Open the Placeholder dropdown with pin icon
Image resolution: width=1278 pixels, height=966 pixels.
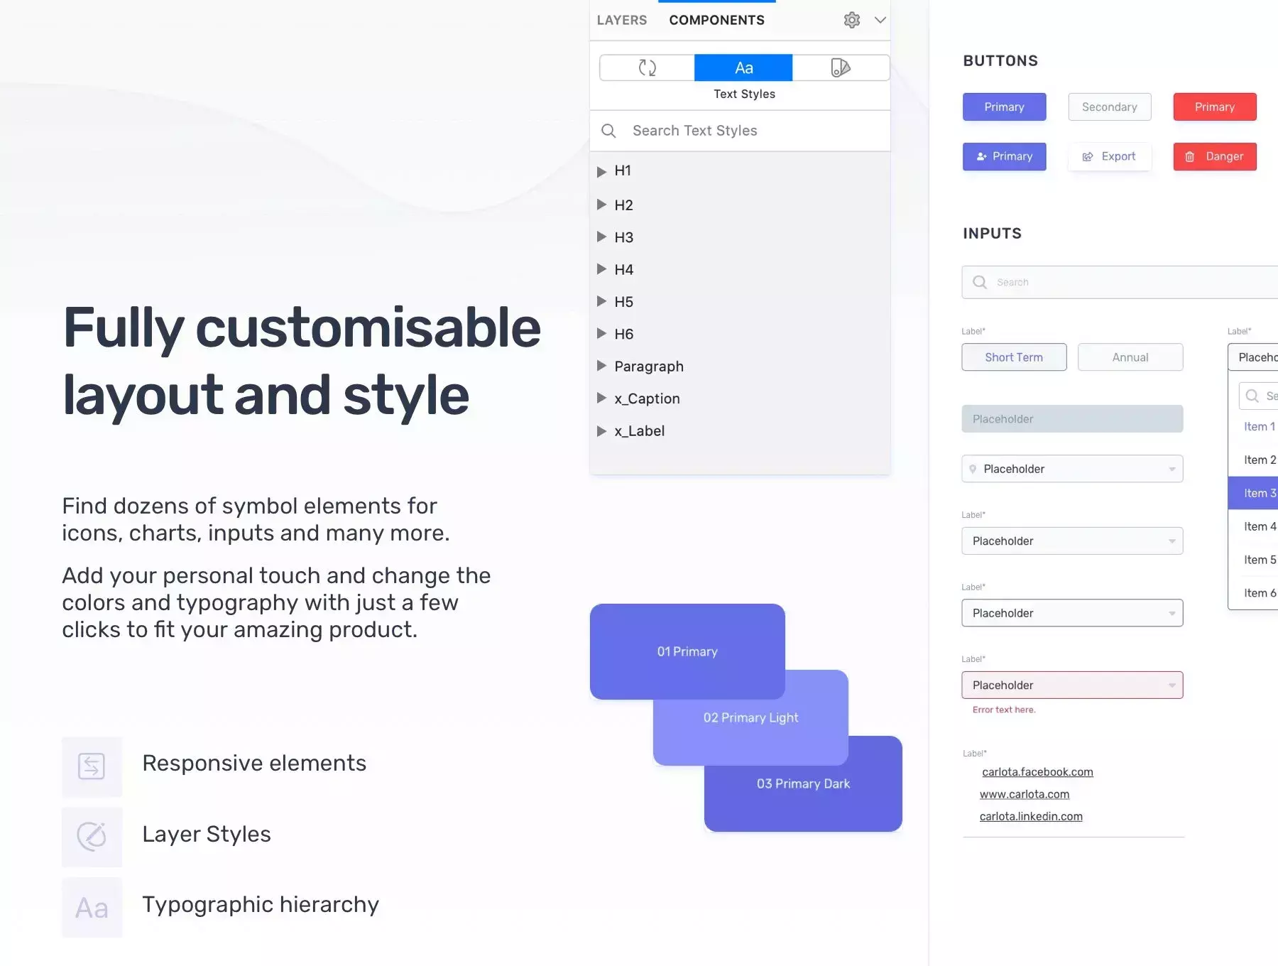coord(1072,469)
